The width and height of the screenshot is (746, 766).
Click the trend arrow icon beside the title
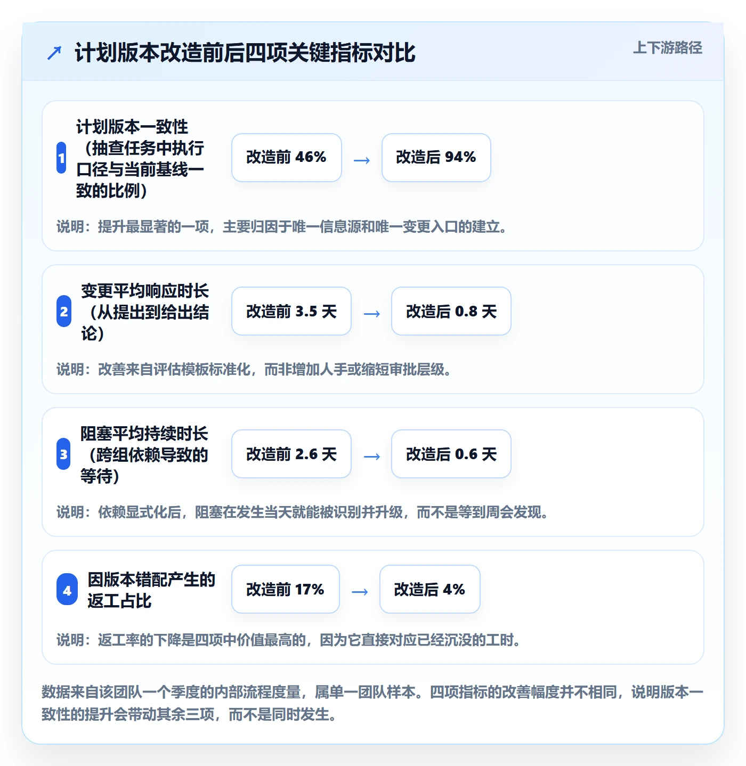click(54, 53)
